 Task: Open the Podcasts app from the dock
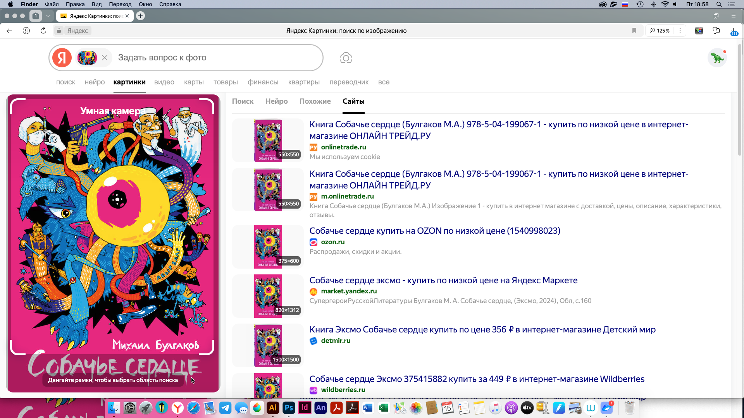tap(511, 408)
